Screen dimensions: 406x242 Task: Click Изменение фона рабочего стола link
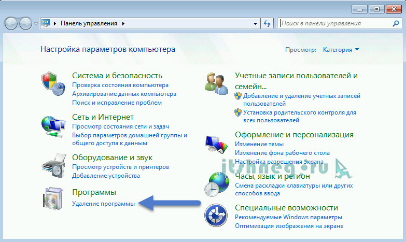pyautogui.click(x=282, y=153)
